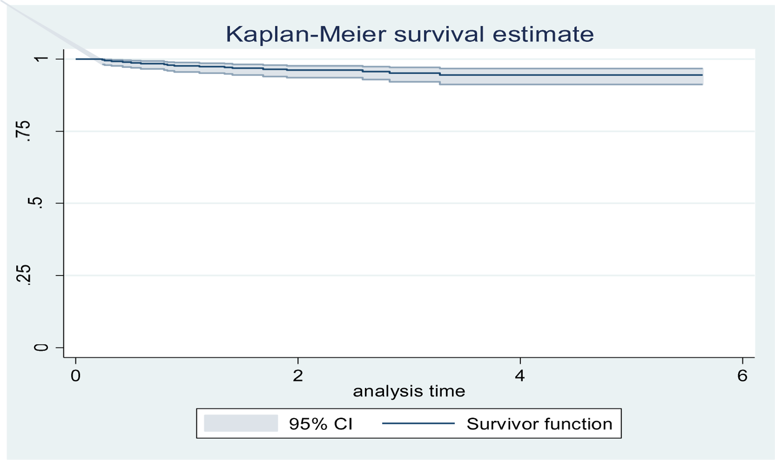Click the x-axis tick label 0
Screen dimensions: 775x460
(76, 376)
